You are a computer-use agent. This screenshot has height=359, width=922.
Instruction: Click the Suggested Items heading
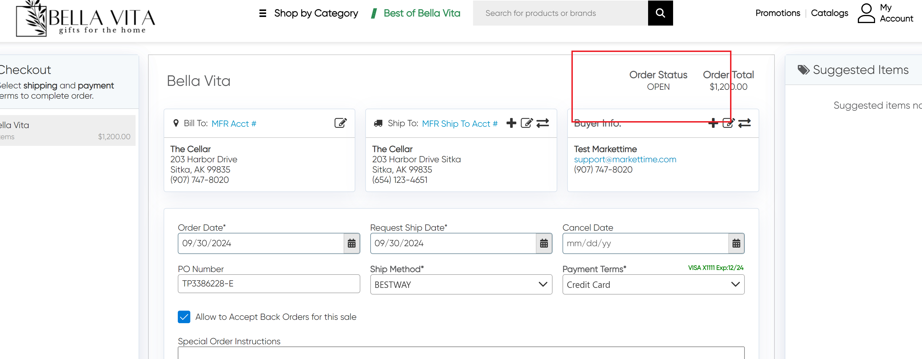[x=860, y=70]
